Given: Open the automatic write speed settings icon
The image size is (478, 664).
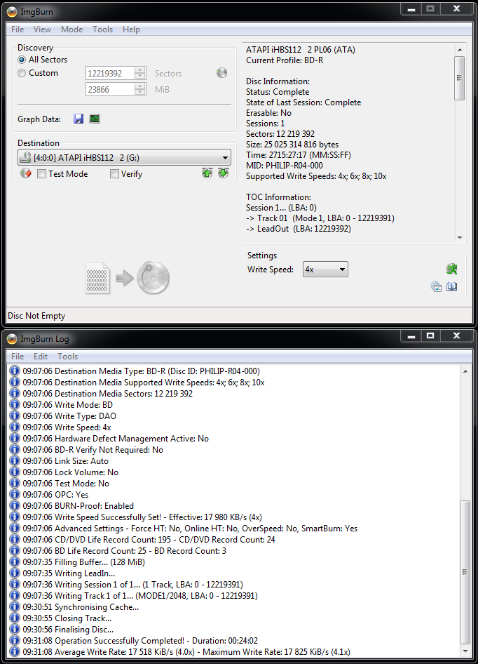Looking at the screenshot, I should 436,286.
